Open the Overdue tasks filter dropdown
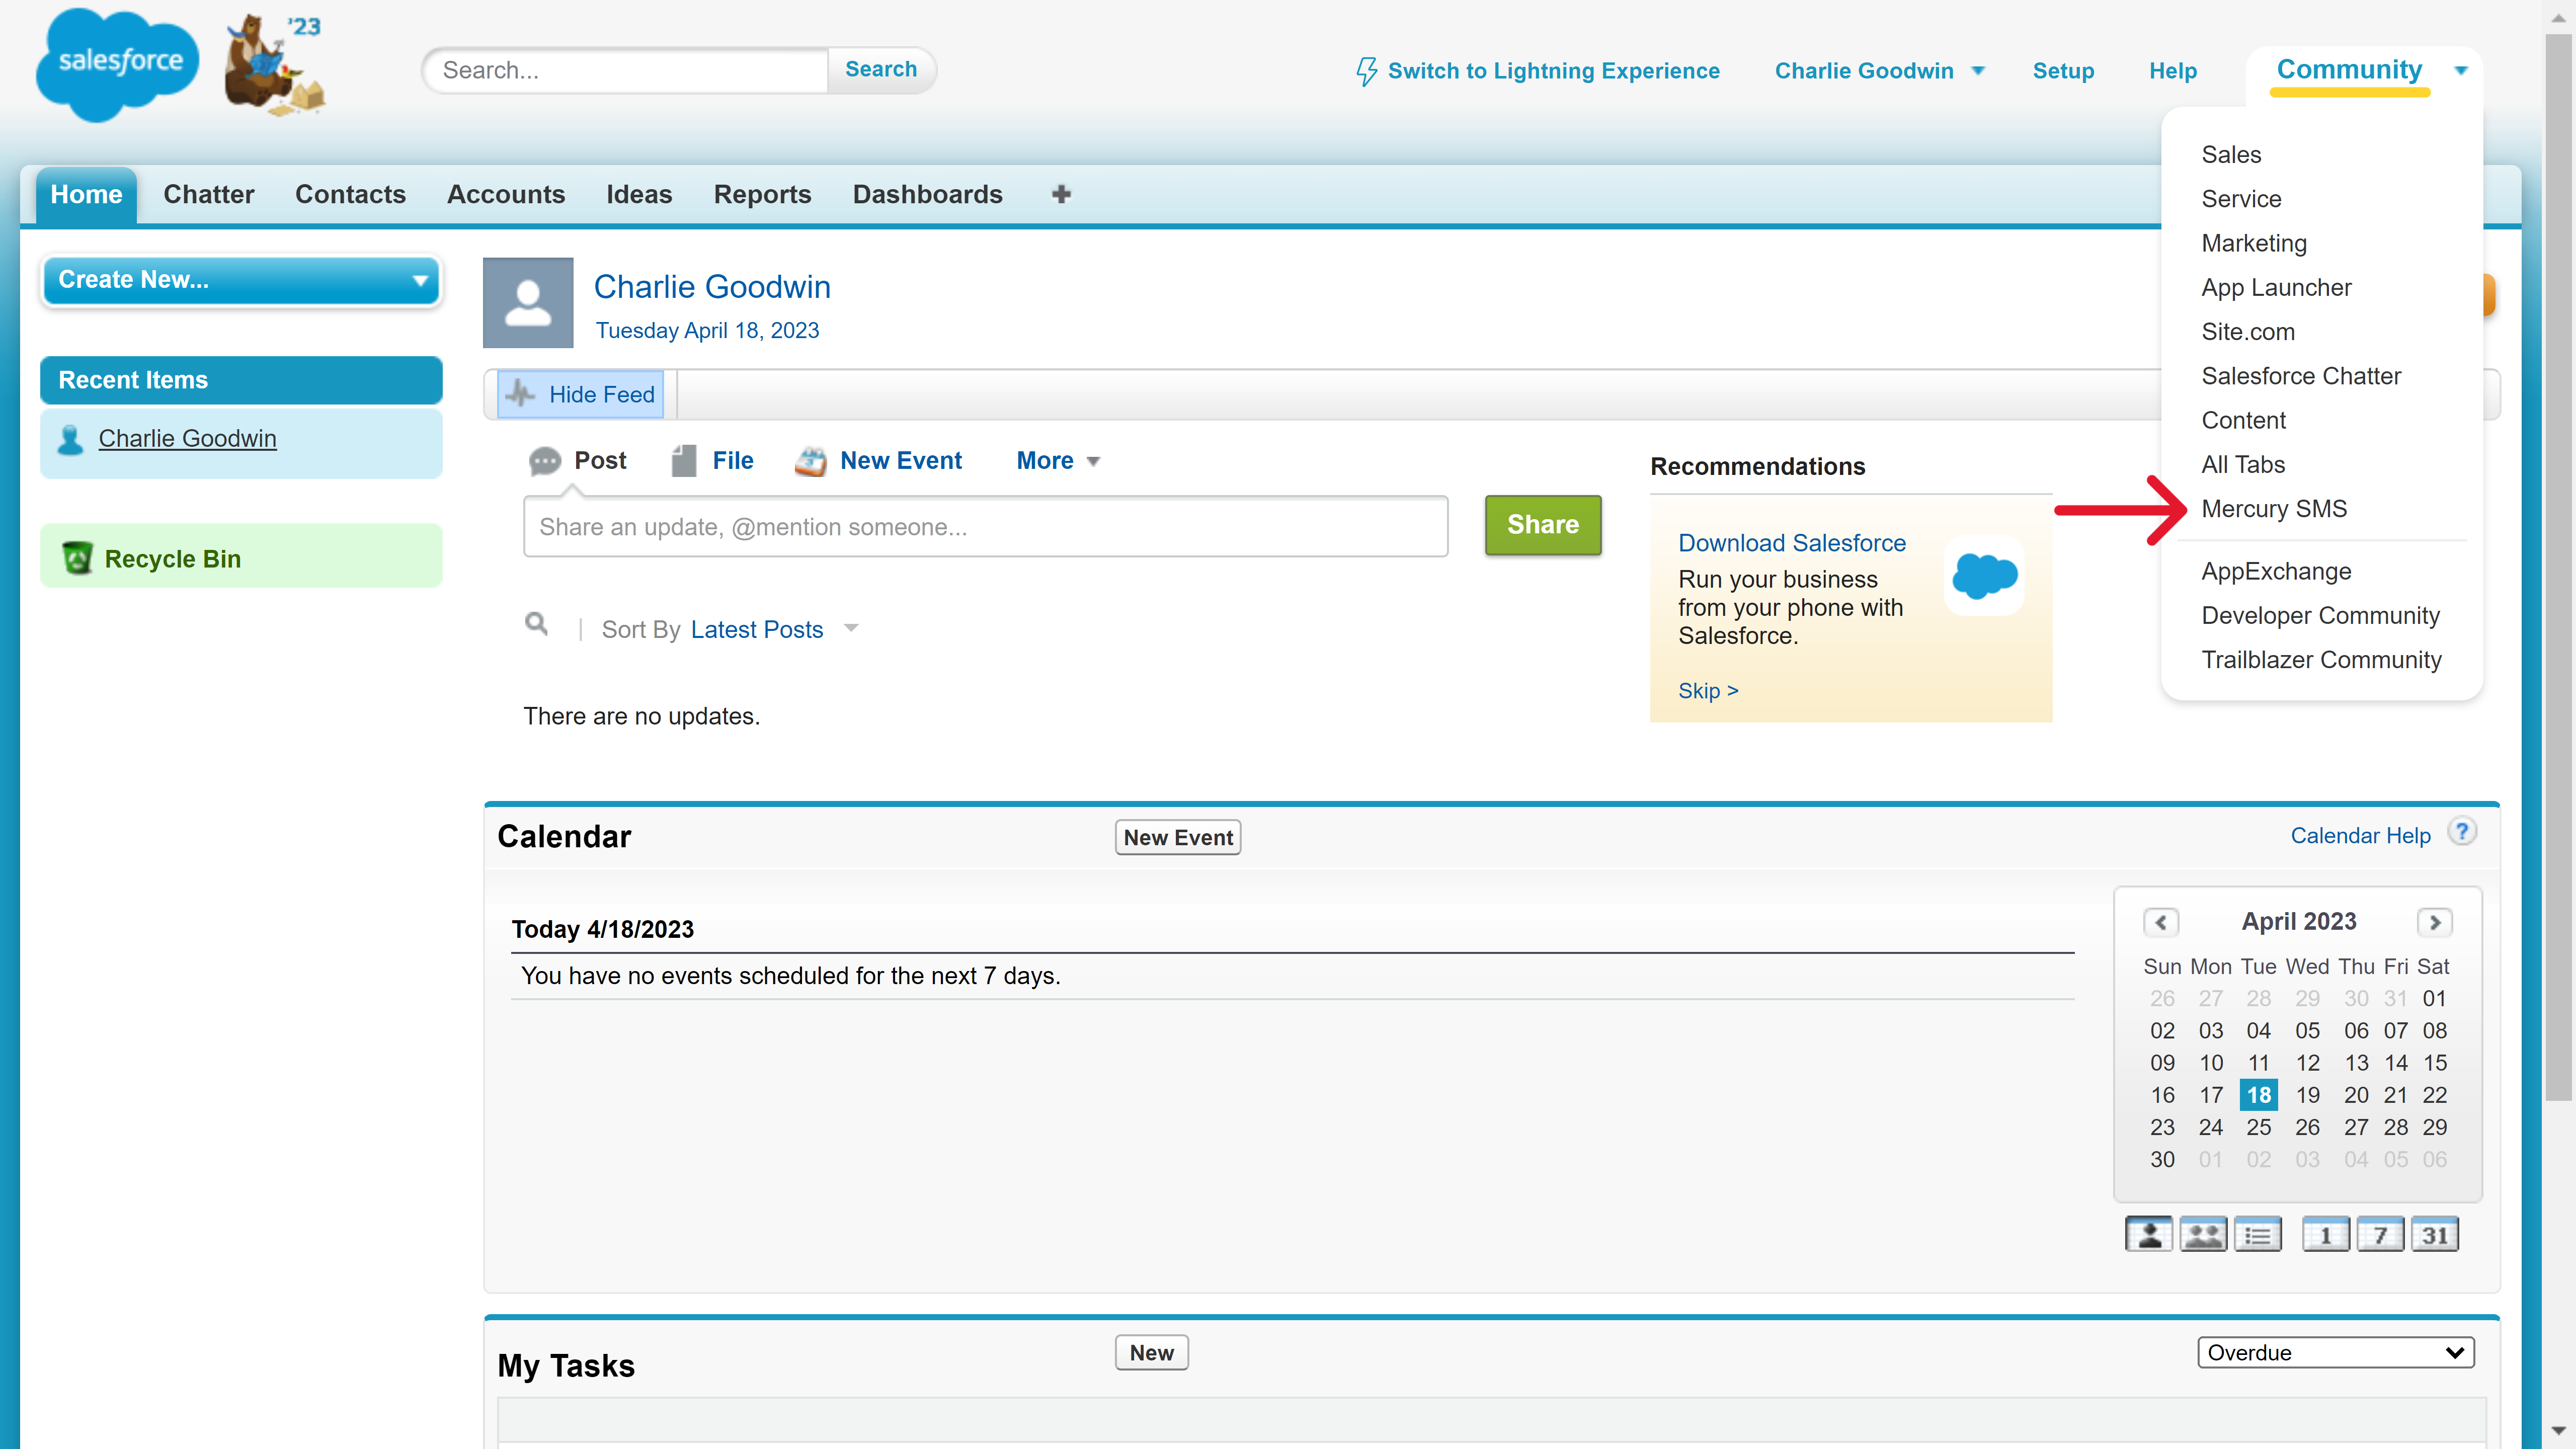Screen dimensions: 2576x1449 (2336, 1352)
